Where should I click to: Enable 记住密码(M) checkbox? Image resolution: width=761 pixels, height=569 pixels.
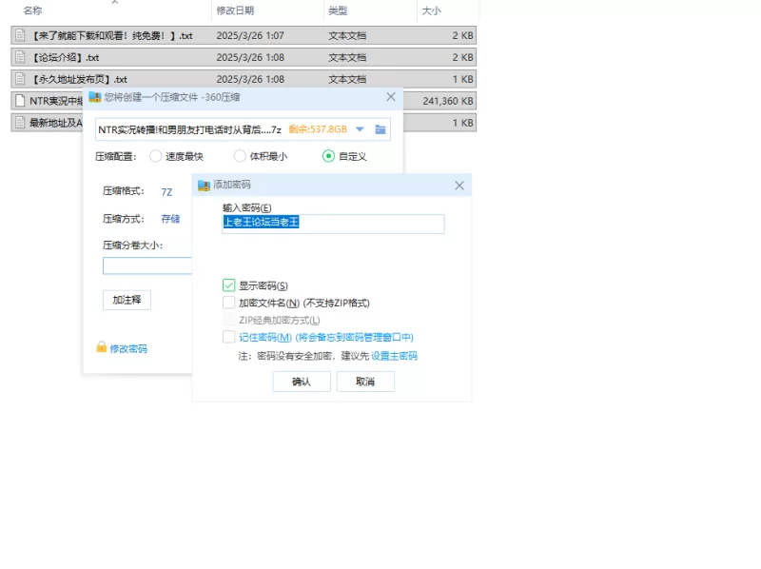(228, 337)
